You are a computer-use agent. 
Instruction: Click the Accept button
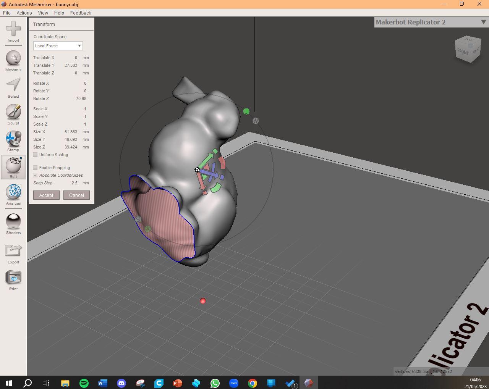pos(46,195)
